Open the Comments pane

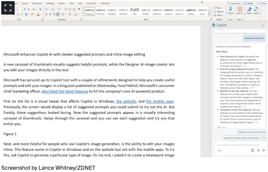234,3
